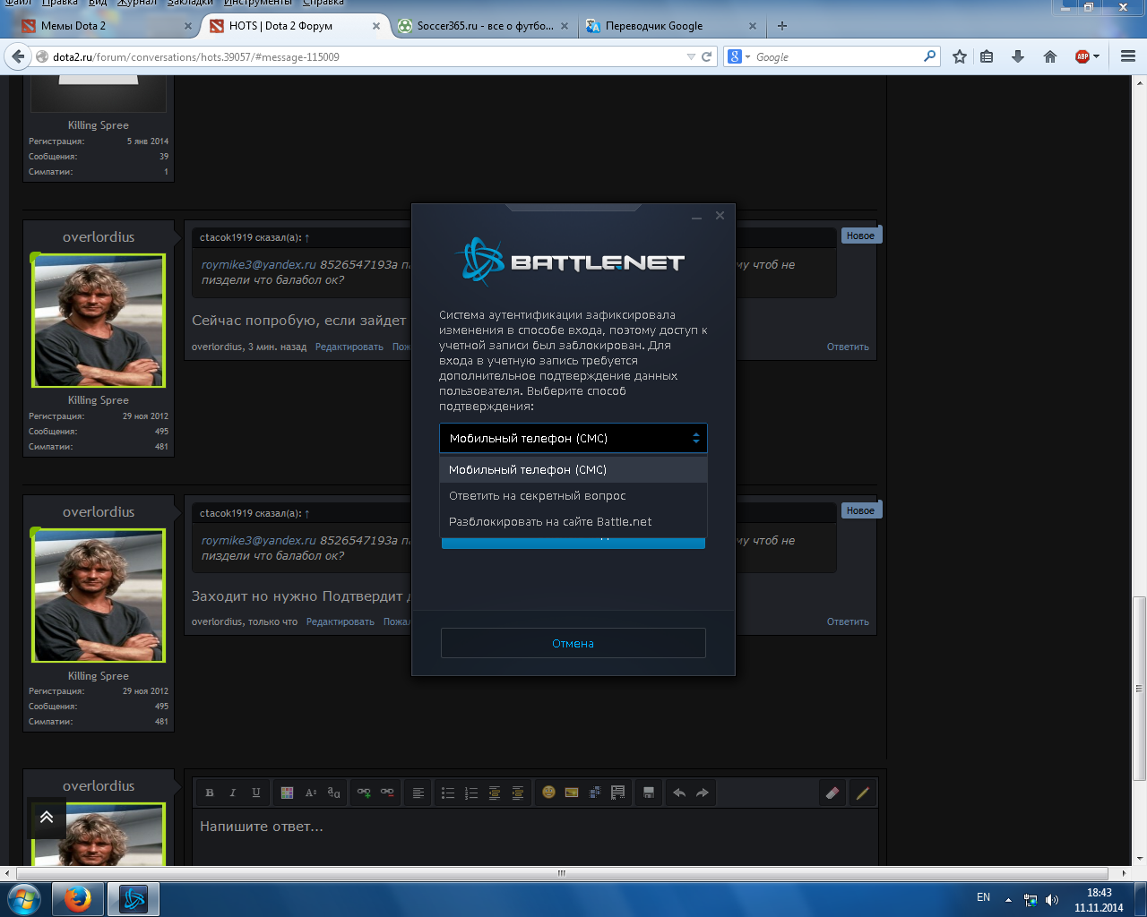Click the outdent icon
The height and width of the screenshot is (917, 1147).
pyautogui.click(x=495, y=793)
